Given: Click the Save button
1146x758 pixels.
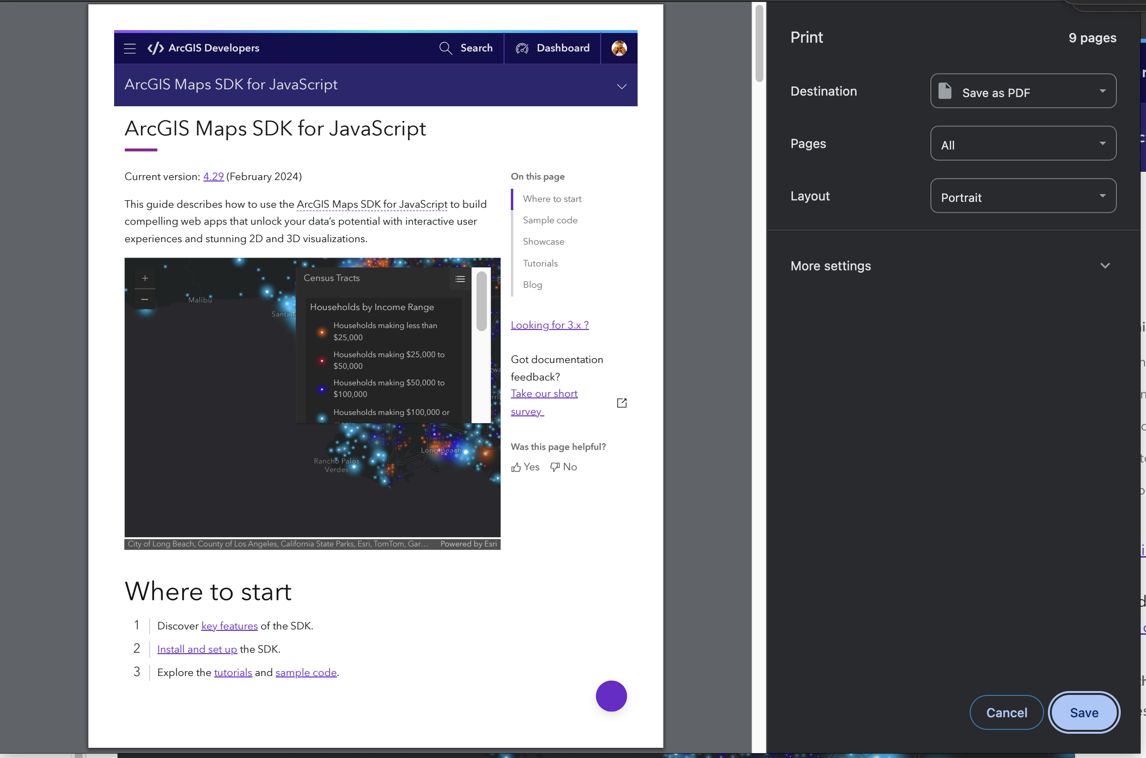Looking at the screenshot, I should click(1084, 712).
